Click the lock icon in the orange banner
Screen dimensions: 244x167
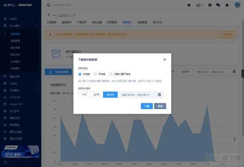50,34
